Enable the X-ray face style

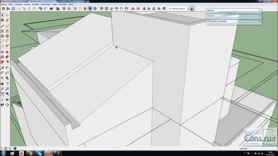point(64,9)
